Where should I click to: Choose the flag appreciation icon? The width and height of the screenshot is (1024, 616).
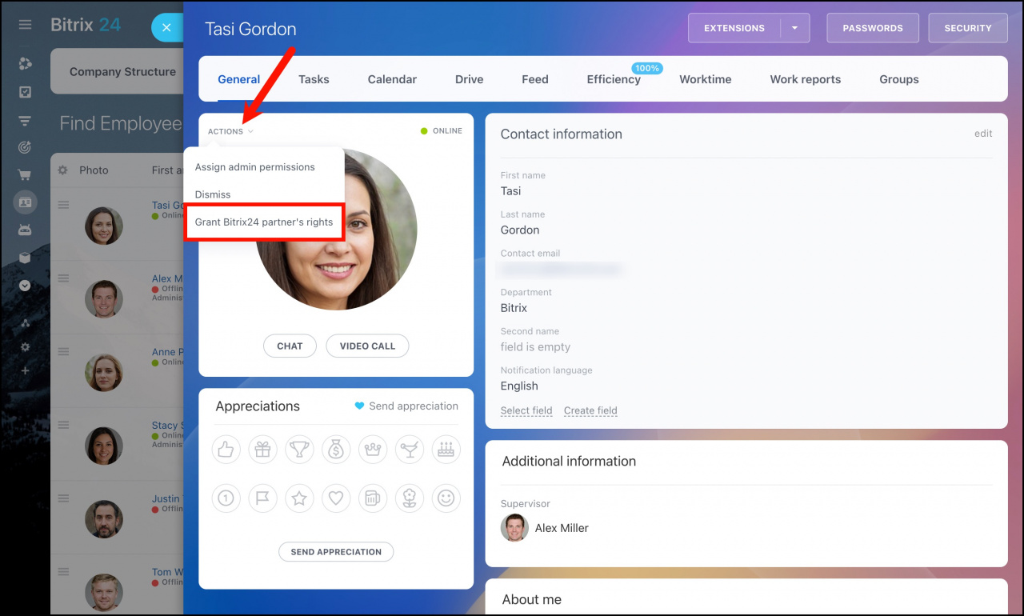[262, 498]
